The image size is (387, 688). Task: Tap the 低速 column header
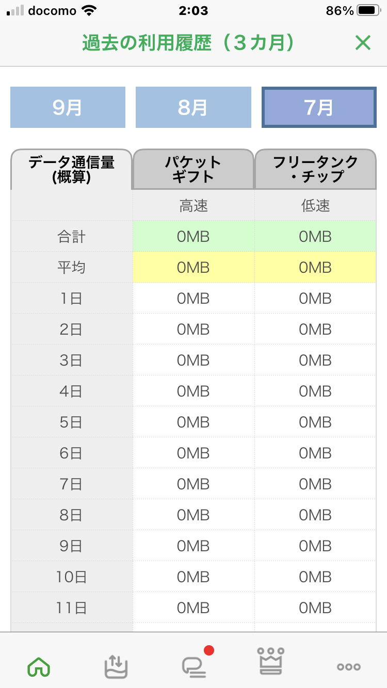pos(315,206)
